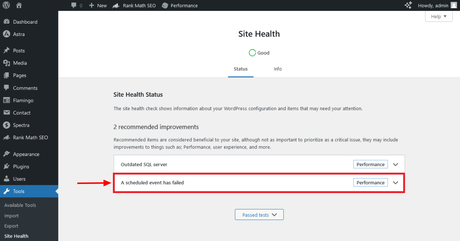460x241 pixels.
Task: Switch to the Info tab
Action: coord(278,69)
